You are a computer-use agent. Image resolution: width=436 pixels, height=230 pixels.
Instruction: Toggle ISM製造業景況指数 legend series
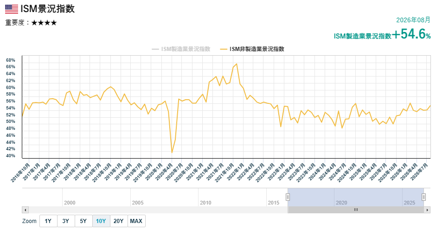click(x=181, y=49)
